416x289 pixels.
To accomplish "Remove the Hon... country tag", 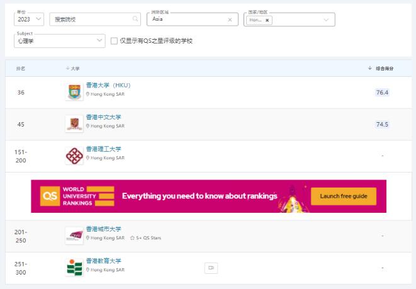I will [267, 20].
